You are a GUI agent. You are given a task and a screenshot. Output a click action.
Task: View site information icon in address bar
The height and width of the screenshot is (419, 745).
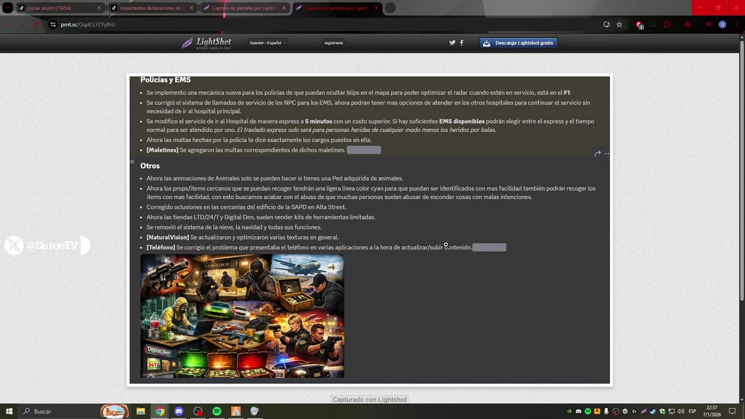point(53,24)
